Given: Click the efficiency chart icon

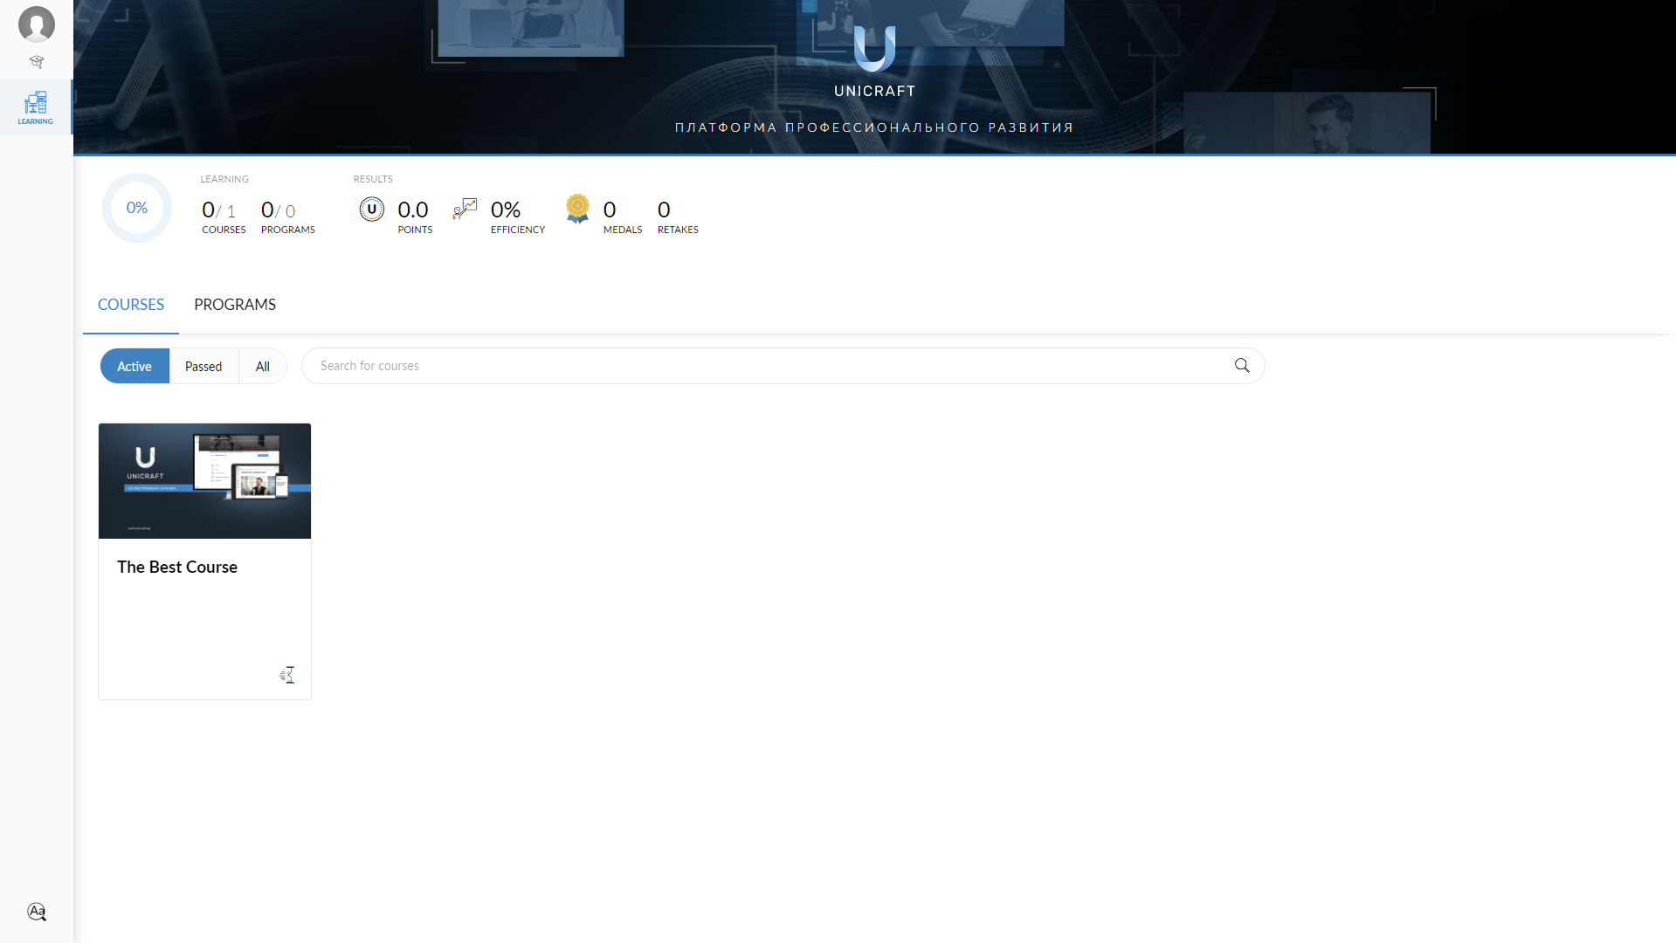Looking at the screenshot, I should pyautogui.click(x=465, y=210).
